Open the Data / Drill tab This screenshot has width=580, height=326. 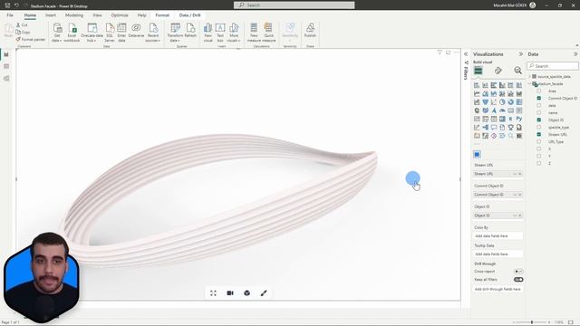189,15
